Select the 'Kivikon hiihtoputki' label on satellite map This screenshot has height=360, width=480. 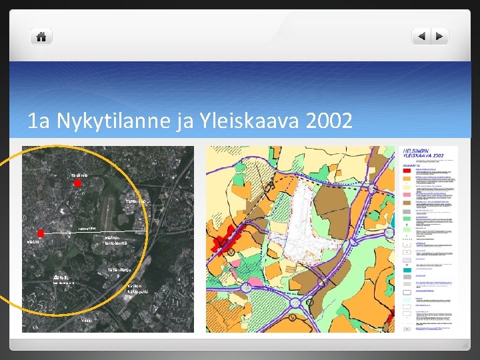[138, 289]
